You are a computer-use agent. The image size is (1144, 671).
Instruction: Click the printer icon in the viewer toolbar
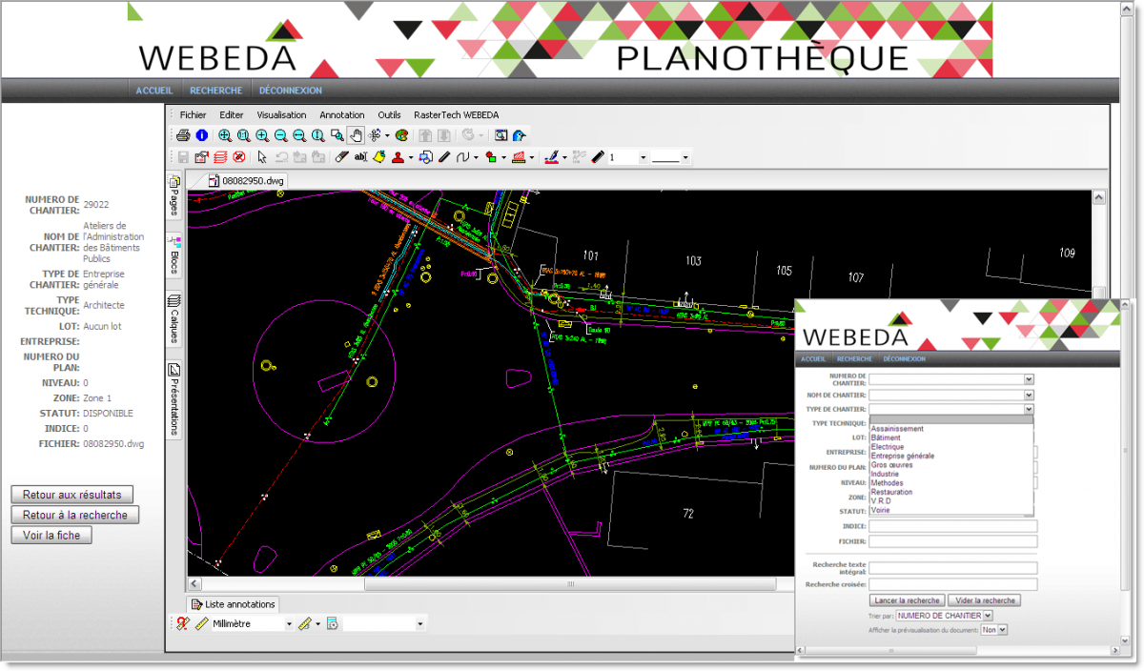click(183, 135)
